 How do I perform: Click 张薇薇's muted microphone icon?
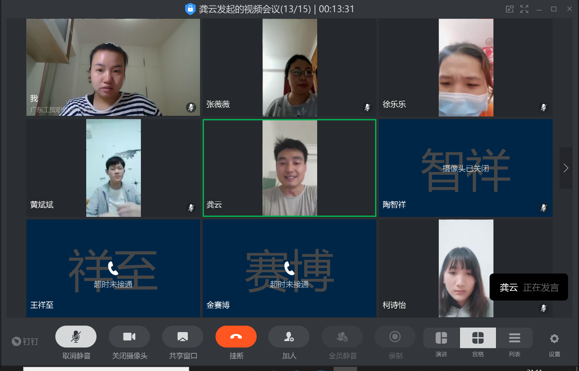click(x=367, y=107)
